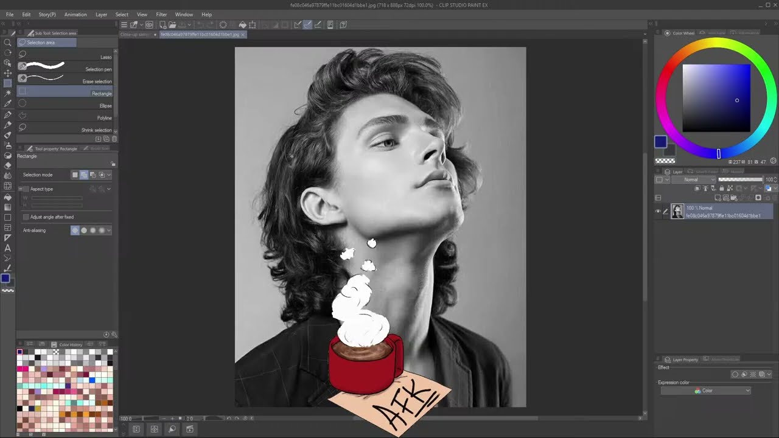Select the Selection area tool in toolbox
This screenshot has height=438, width=779.
pyautogui.click(x=8, y=83)
